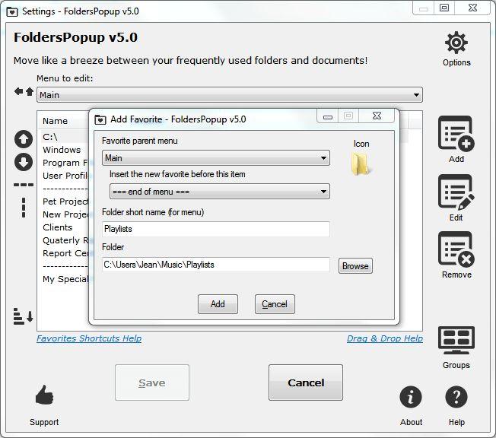Image resolution: width=496 pixels, height=438 pixels.
Task: Click the Folder path input field
Action: 216,265
